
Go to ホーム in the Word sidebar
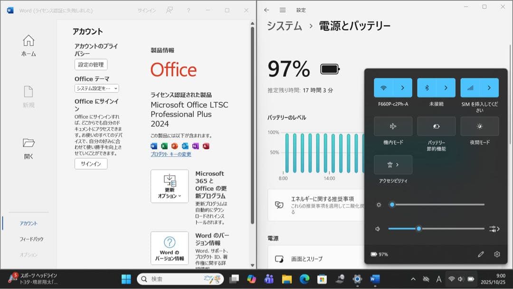click(x=28, y=45)
